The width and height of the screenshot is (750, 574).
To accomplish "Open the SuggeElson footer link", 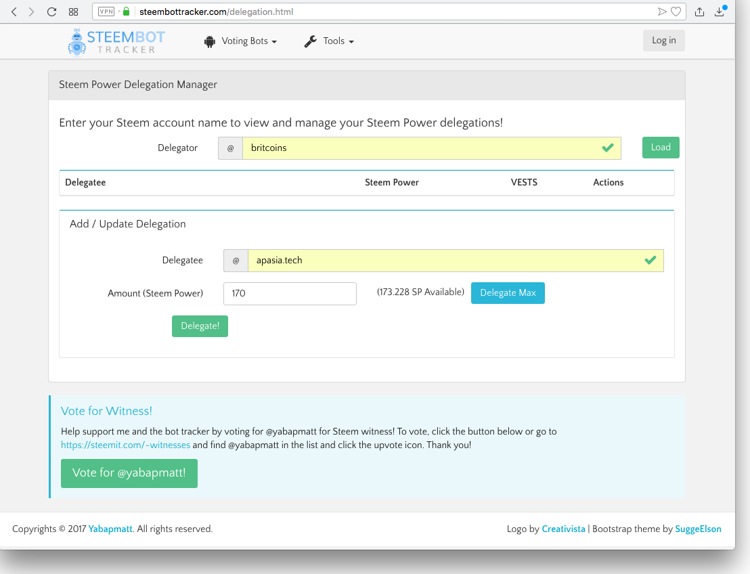I will coord(698,529).
